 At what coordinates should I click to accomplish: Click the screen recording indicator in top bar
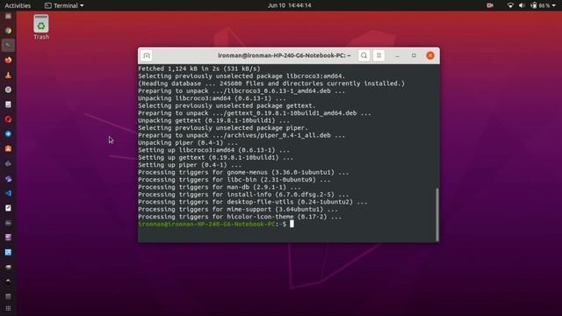[490, 5]
